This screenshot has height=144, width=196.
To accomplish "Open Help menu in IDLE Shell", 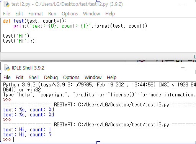I will (x=112, y=78).
